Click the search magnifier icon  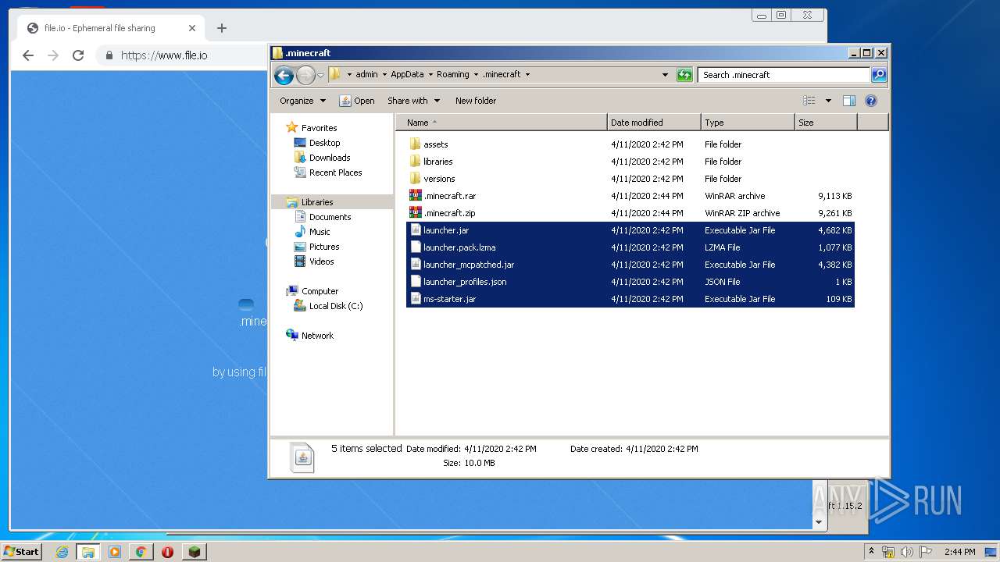[x=879, y=75]
